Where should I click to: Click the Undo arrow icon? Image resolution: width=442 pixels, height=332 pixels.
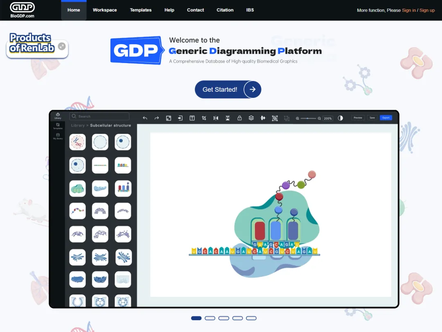coord(145,118)
